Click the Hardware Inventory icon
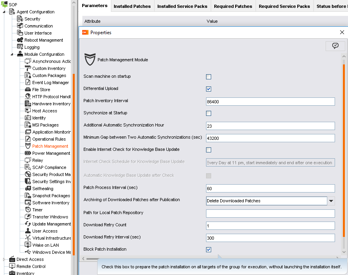The height and width of the screenshot is (275, 348). tap(28, 104)
